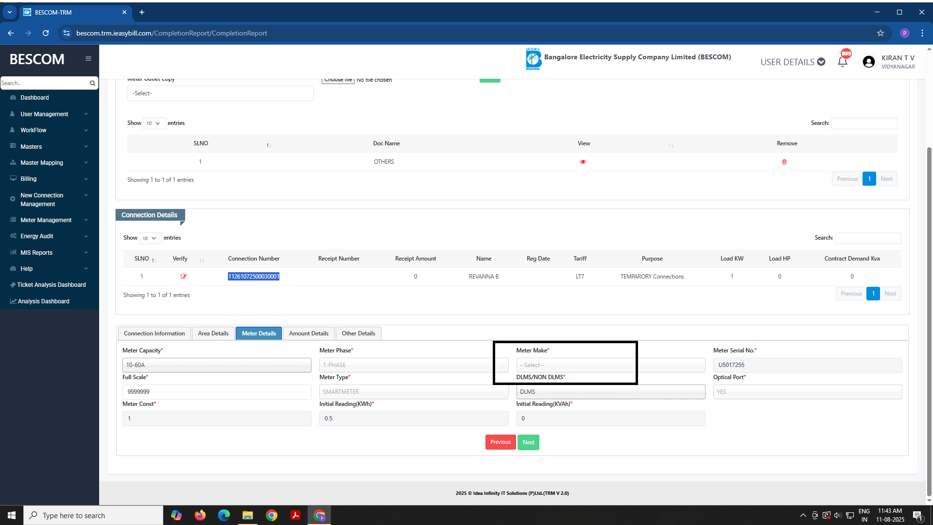Image resolution: width=933 pixels, height=525 pixels.
Task: Click the red trash remove icon
Action: coord(784,162)
